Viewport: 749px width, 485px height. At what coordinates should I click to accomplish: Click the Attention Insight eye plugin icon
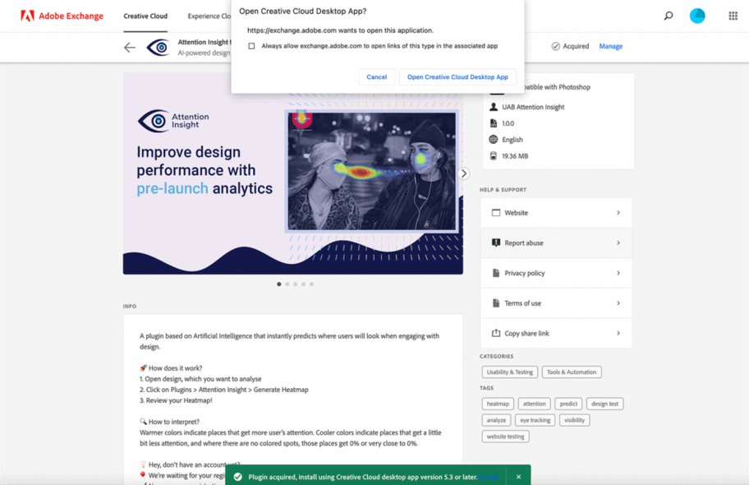[x=159, y=48]
